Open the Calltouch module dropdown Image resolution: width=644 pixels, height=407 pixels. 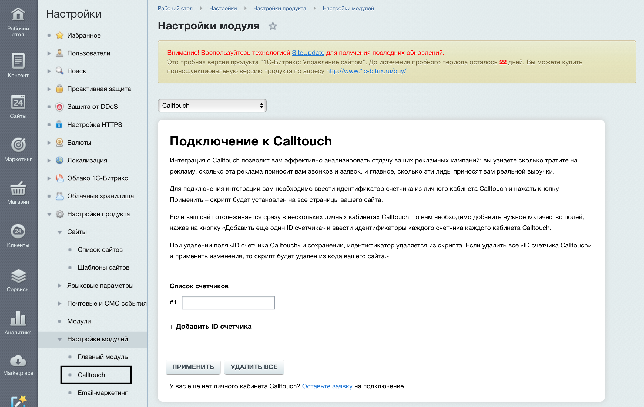pos(212,106)
